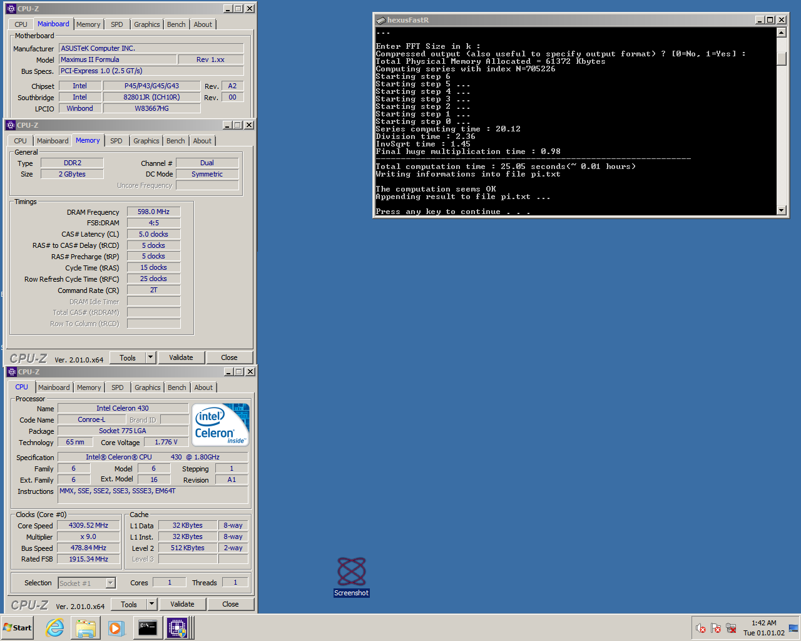Click the Instructions field listing MMX, SSE

click(x=153, y=495)
